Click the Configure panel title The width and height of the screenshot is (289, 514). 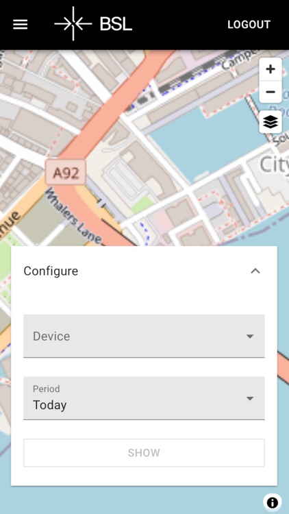tap(51, 271)
